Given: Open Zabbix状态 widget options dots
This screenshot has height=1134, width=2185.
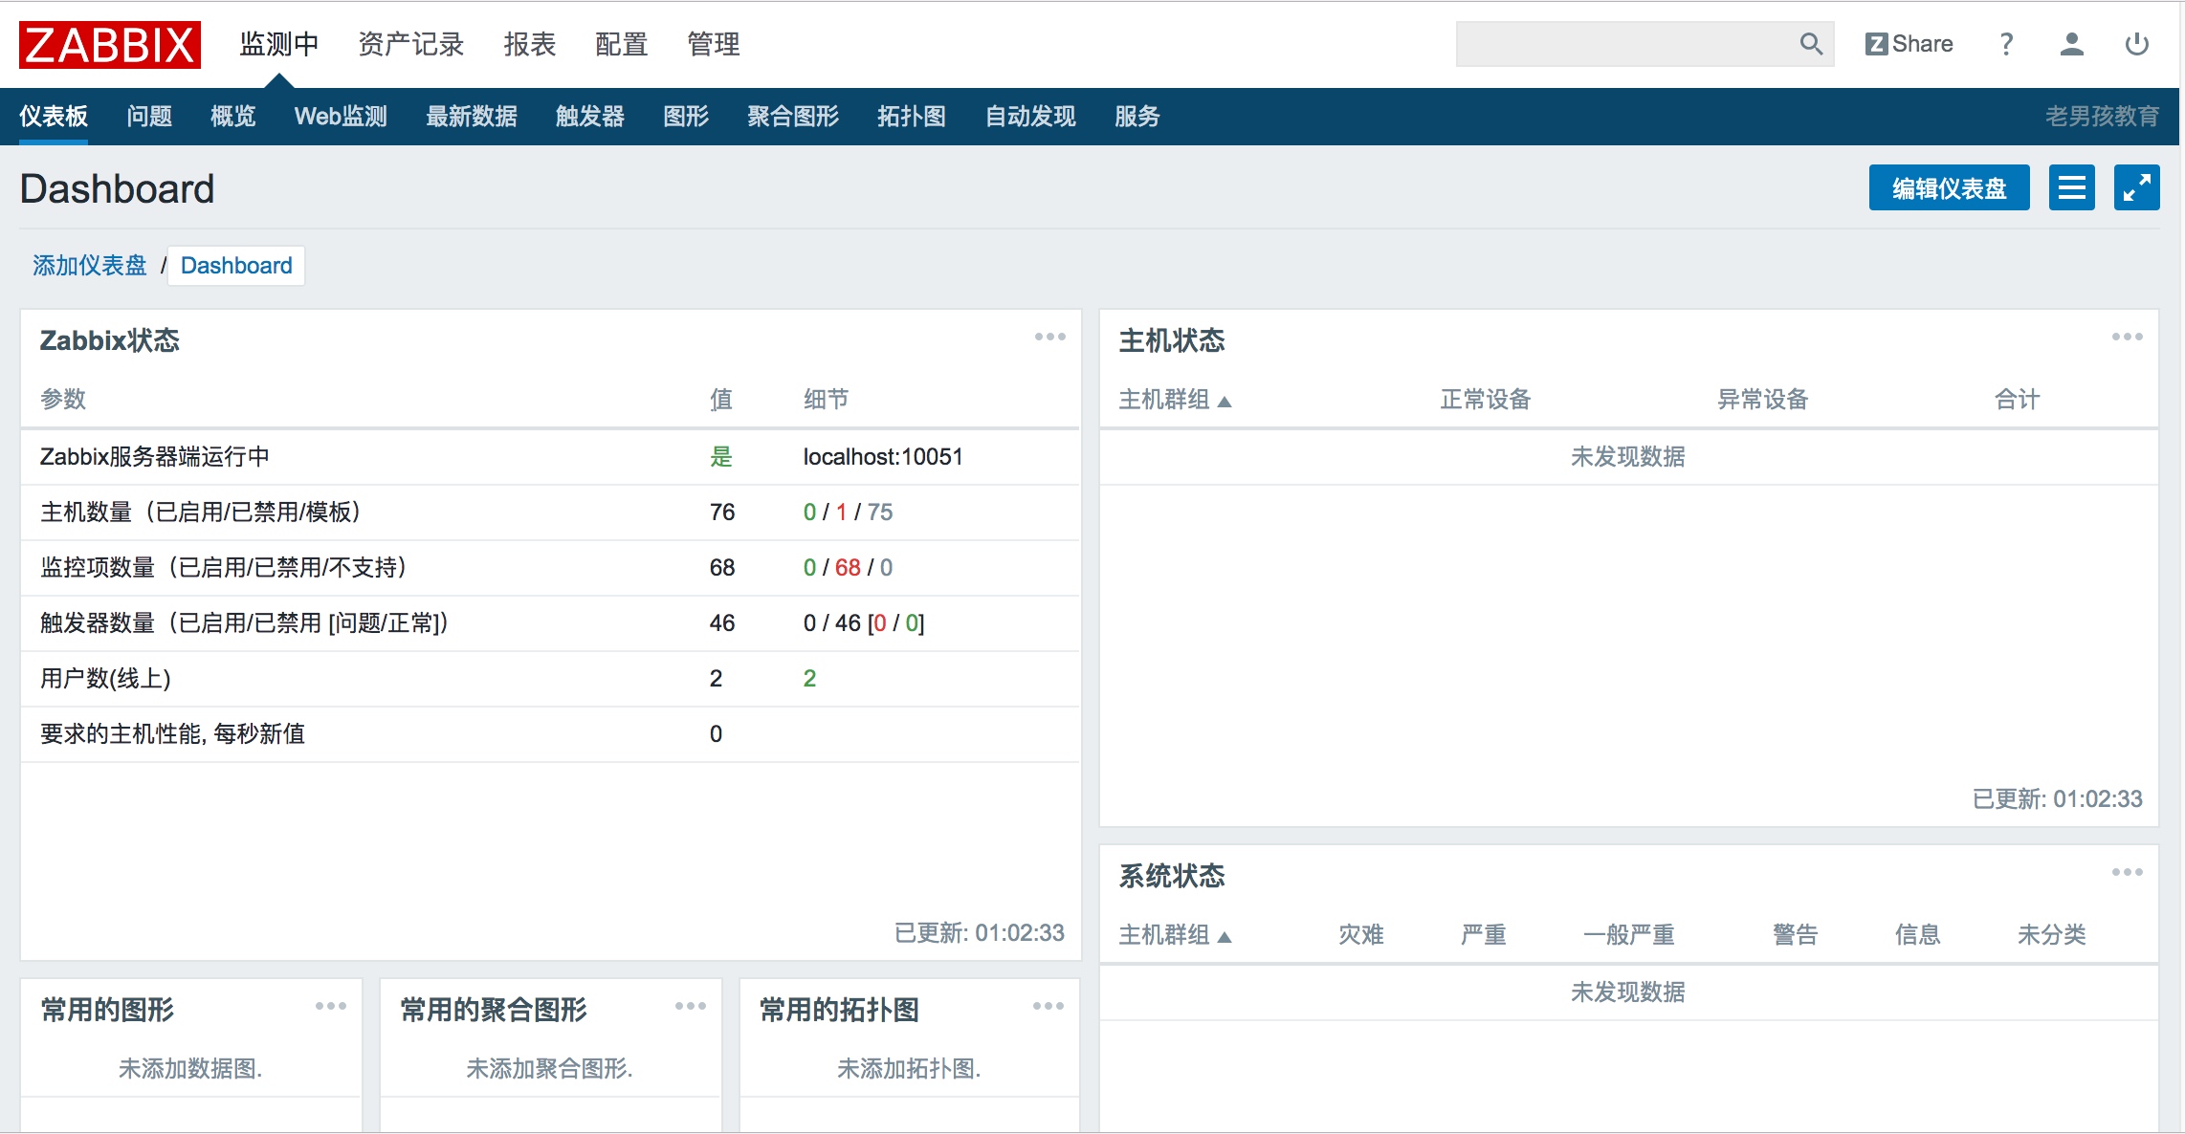Looking at the screenshot, I should click(1049, 337).
